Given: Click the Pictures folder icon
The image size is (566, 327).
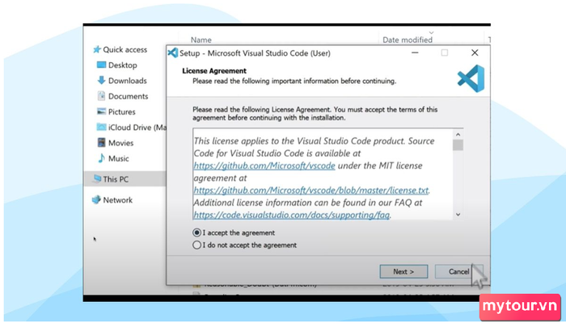Looking at the screenshot, I should 101,111.
